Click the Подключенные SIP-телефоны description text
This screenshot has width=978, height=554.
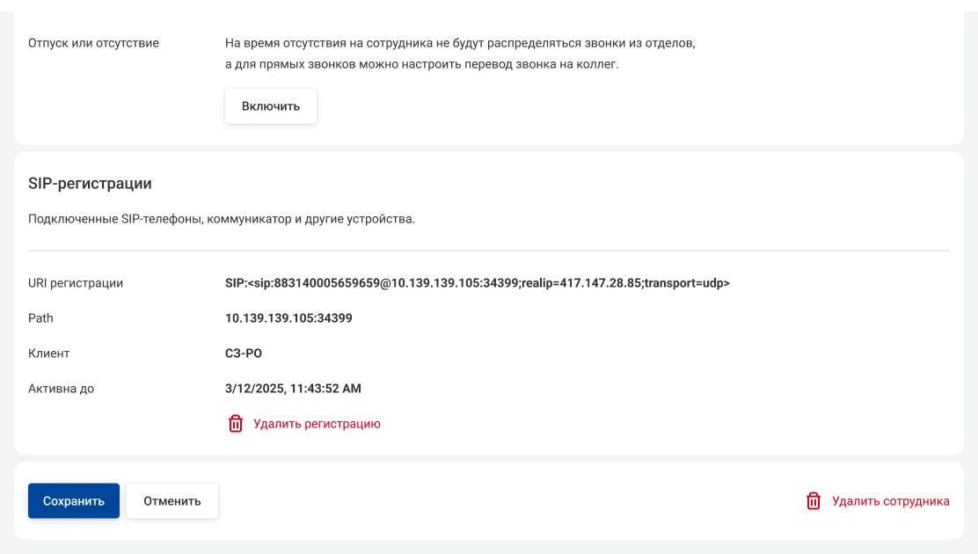[221, 219]
